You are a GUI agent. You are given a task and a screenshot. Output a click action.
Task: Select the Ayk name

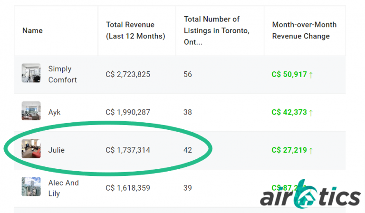(54, 112)
